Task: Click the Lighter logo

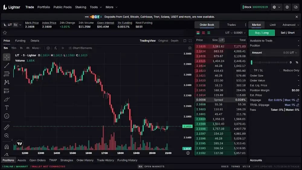Action: (x=11, y=7)
